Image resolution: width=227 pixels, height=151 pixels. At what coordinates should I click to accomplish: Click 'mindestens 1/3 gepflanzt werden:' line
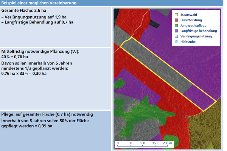pos(35,68)
